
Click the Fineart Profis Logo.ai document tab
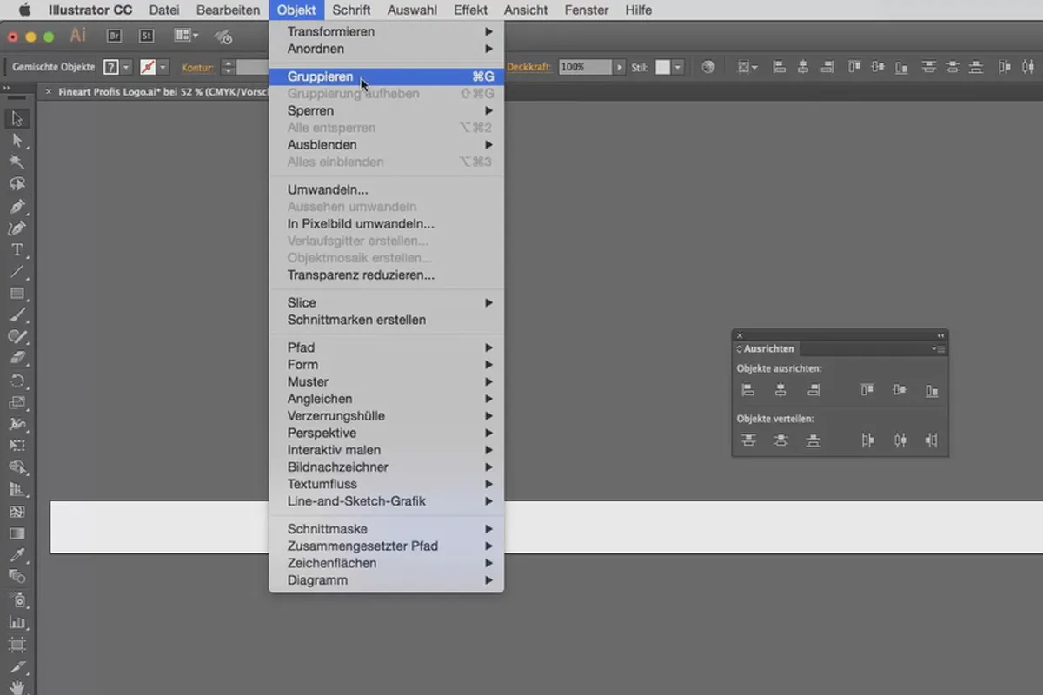tap(156, 92)
